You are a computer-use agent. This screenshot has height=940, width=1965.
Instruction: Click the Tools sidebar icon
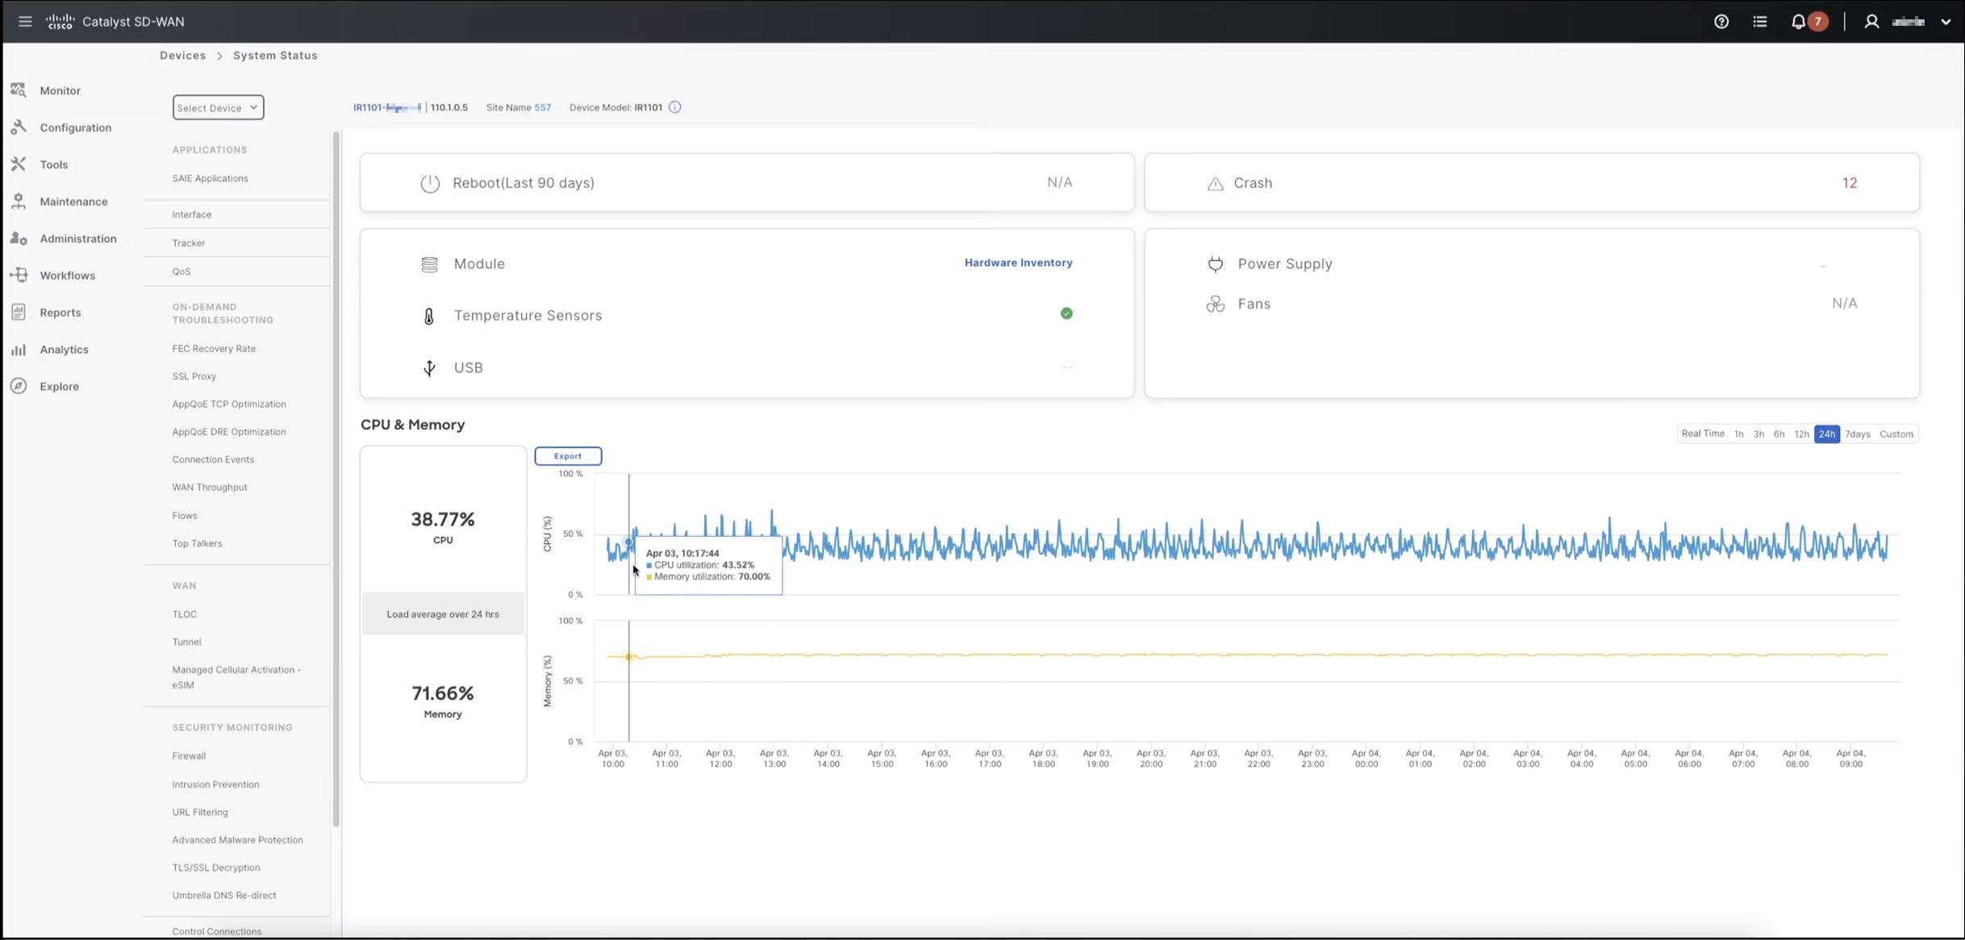point(19,164)
